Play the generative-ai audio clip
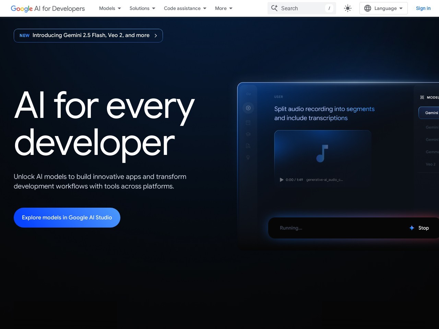The width and height of the screenshot is (439, 329). pos(282,180)
